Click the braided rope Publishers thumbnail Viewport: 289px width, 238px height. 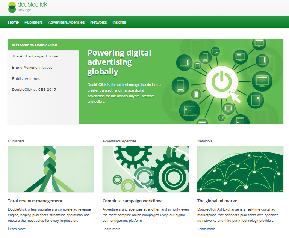51,169
